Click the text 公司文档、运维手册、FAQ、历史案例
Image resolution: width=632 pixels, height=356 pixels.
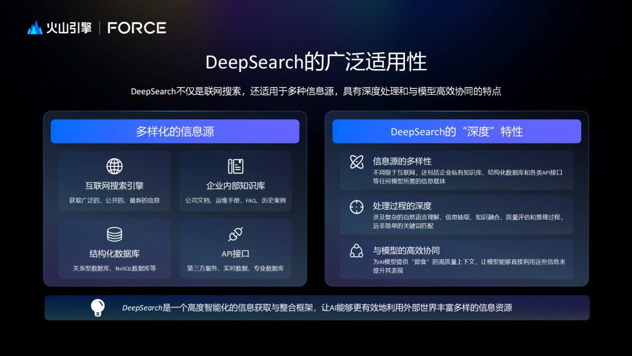coord(235,200)
